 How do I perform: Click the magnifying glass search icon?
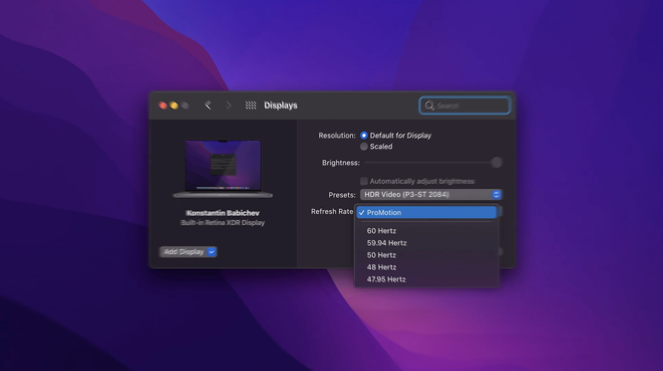pos(429,106)
